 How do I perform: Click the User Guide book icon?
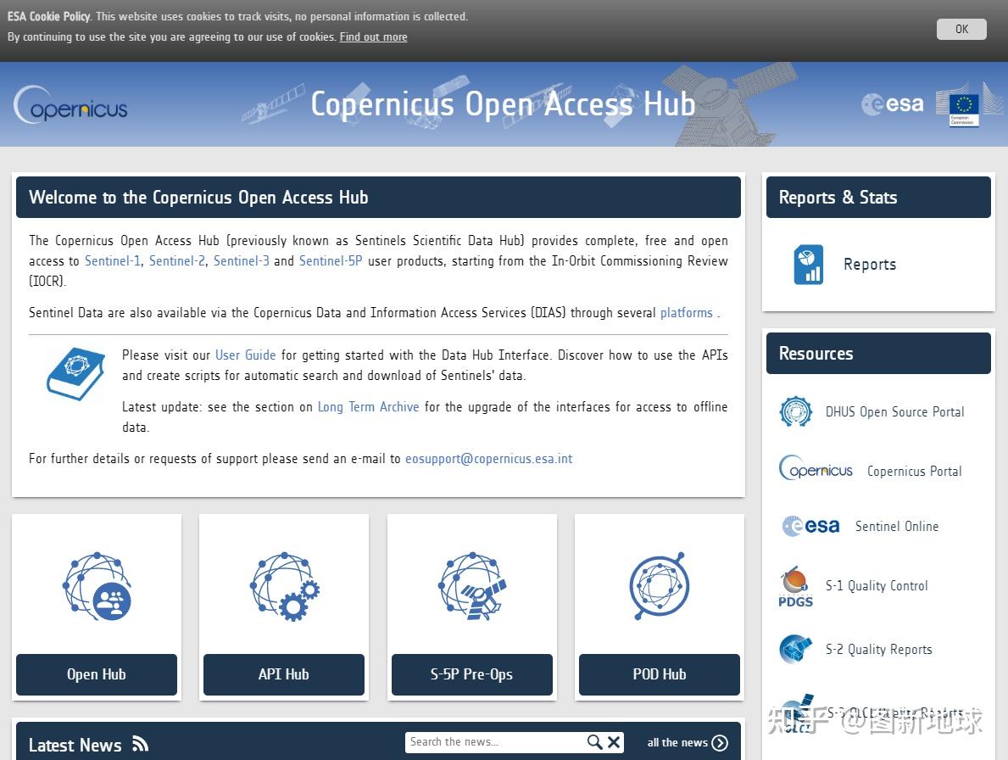(x=75, y=373)
